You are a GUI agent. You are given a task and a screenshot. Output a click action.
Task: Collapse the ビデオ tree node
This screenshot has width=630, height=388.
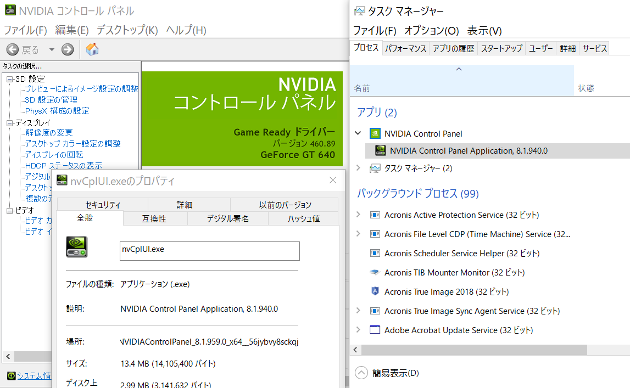[x=10, y=211]
